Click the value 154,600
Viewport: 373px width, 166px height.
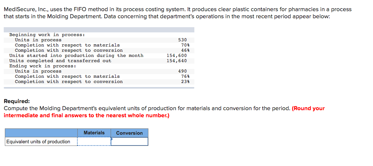[x=177, y=56]
